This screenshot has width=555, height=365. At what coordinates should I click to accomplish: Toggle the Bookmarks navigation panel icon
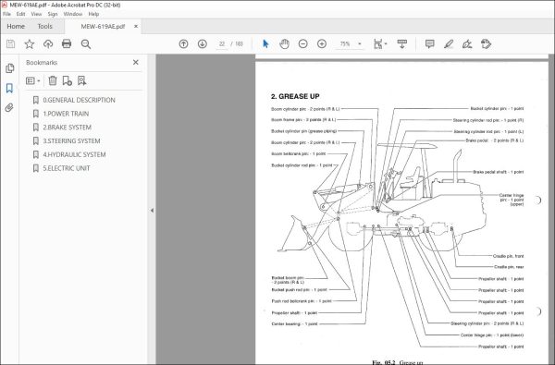tap(9, 88)
